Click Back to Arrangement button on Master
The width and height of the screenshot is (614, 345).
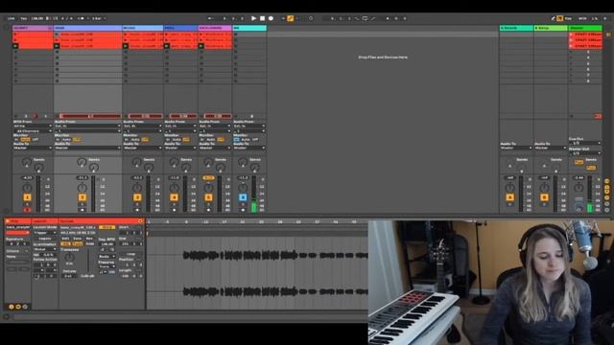598,116
